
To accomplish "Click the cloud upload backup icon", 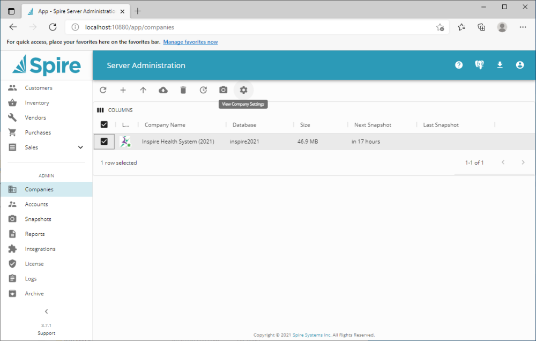I will click(x=163, y=90).
